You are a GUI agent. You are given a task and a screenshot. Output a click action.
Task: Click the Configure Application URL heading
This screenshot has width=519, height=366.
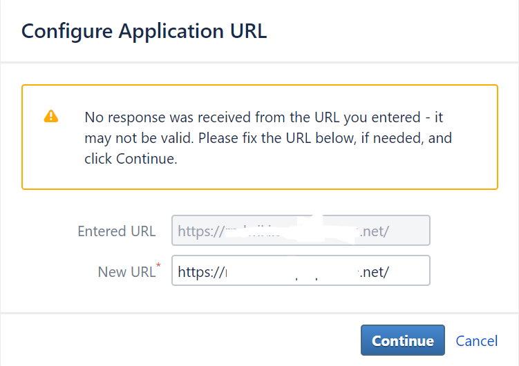pyautogui.click(x=144, y=31)
